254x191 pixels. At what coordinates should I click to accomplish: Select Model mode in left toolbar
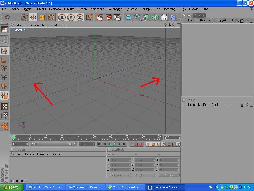(x=4, y=51)
